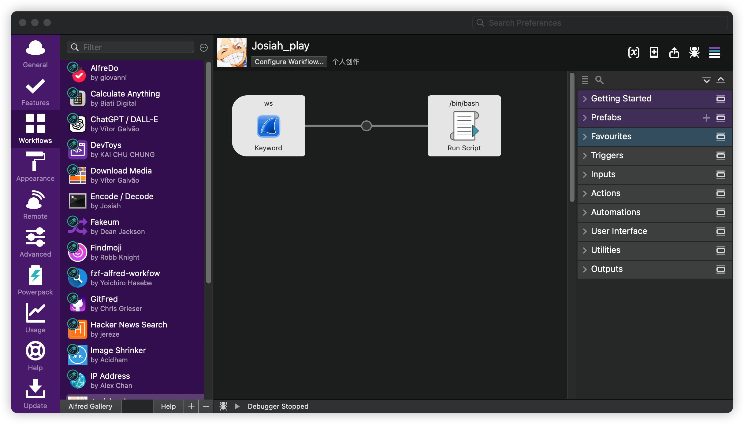Select the Run Script object on the canvas
This screenshot has height=424, width=744.
[x=464, y=126]
